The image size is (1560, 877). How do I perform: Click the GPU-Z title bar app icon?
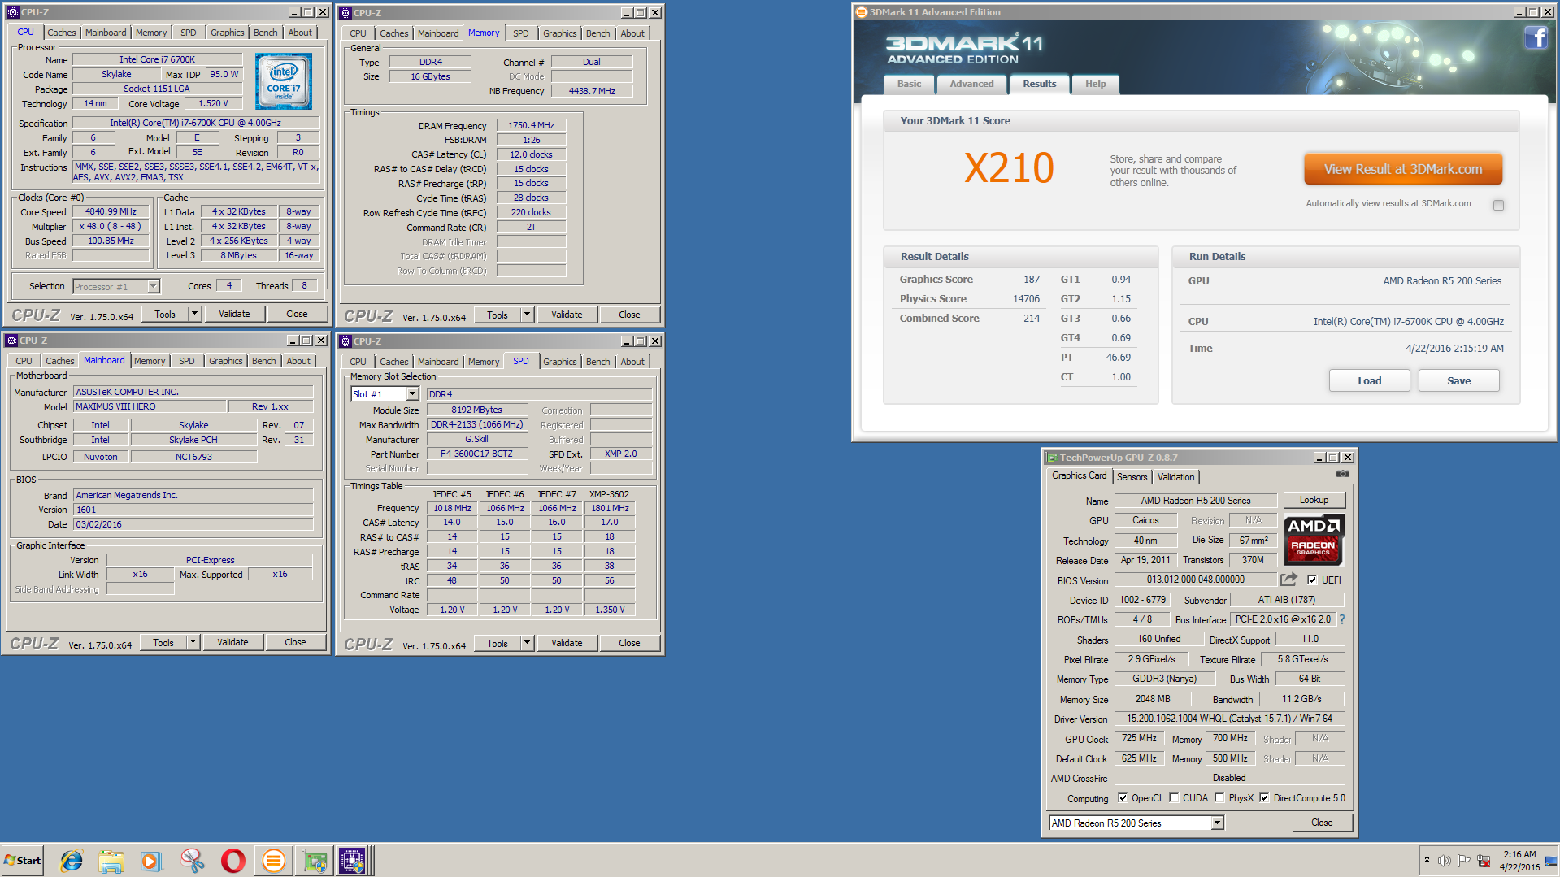point(1052,458)
